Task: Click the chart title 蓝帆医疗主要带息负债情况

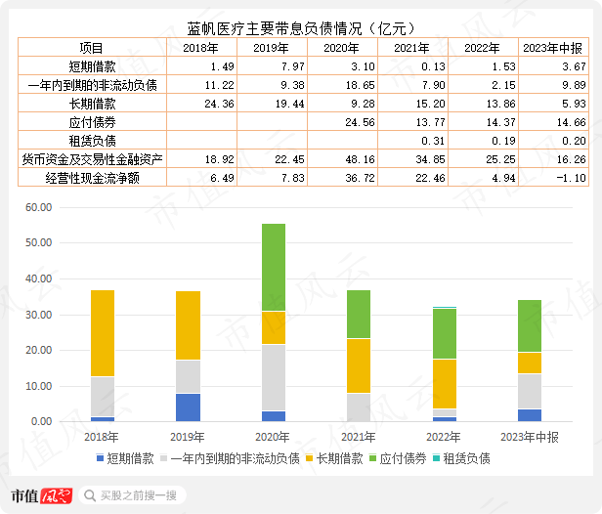Action: [275, 28]
